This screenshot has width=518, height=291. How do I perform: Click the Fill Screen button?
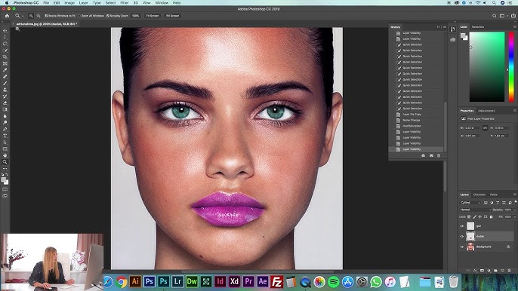tap(172, 16)
